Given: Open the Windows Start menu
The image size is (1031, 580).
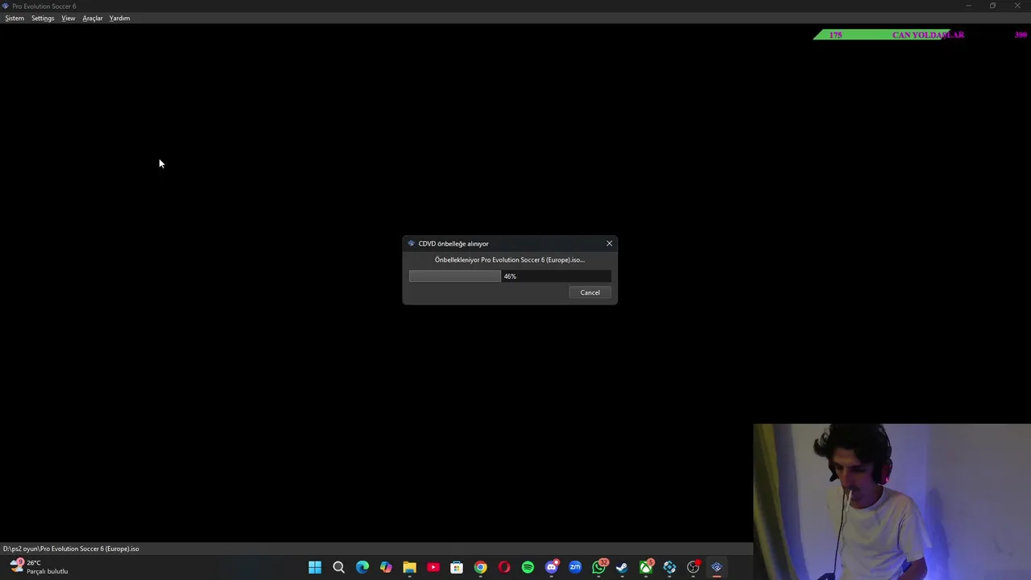Looking at the screenshot, I should [315, 567].
